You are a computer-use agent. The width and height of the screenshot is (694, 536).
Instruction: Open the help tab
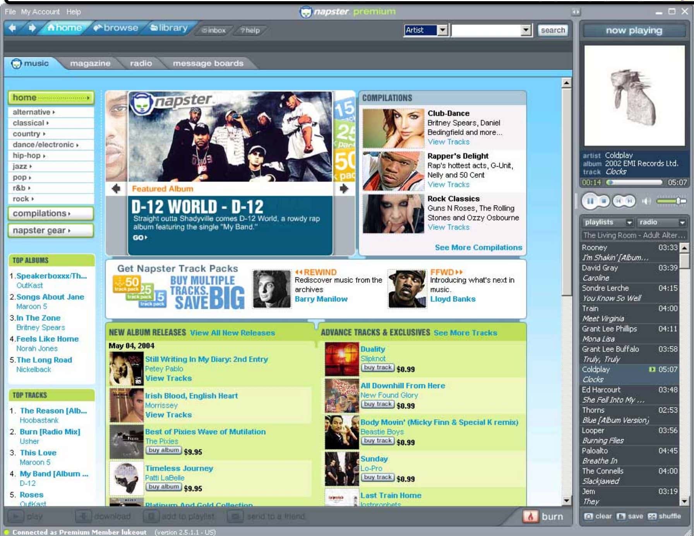pyautogui.click(x=250, y=30)
